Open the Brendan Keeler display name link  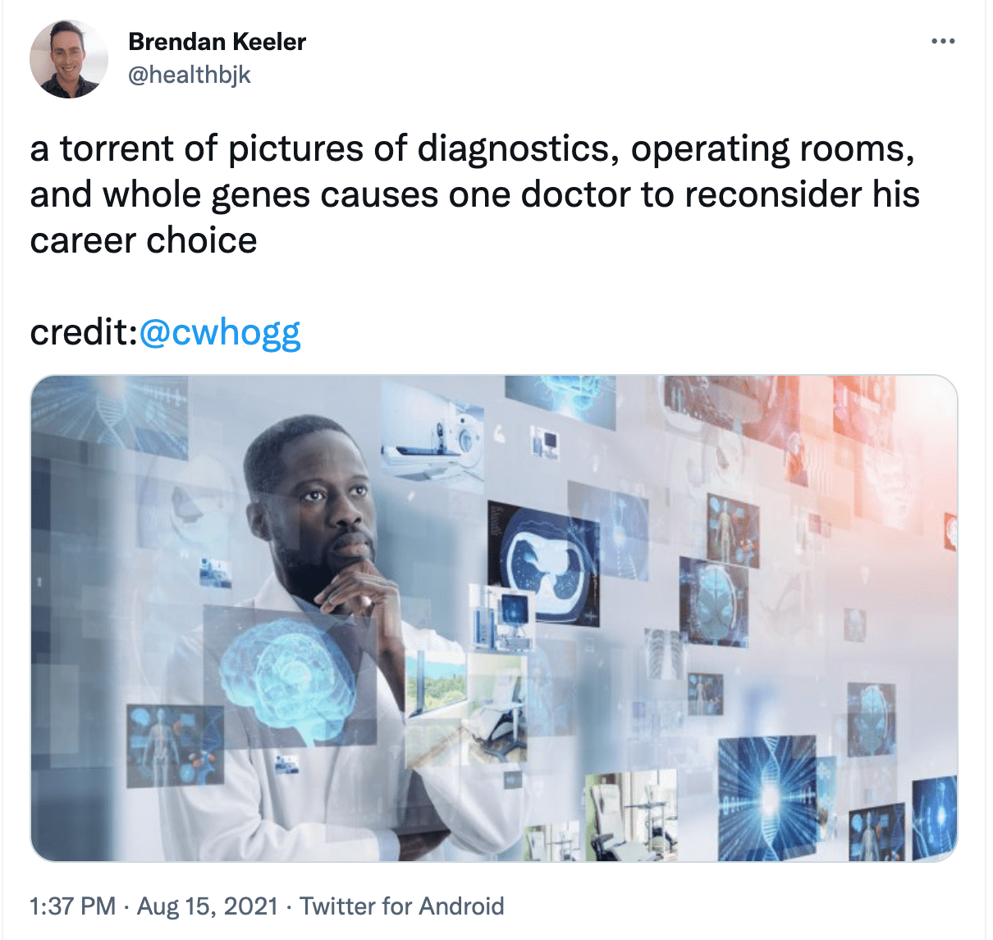point(217,41)
